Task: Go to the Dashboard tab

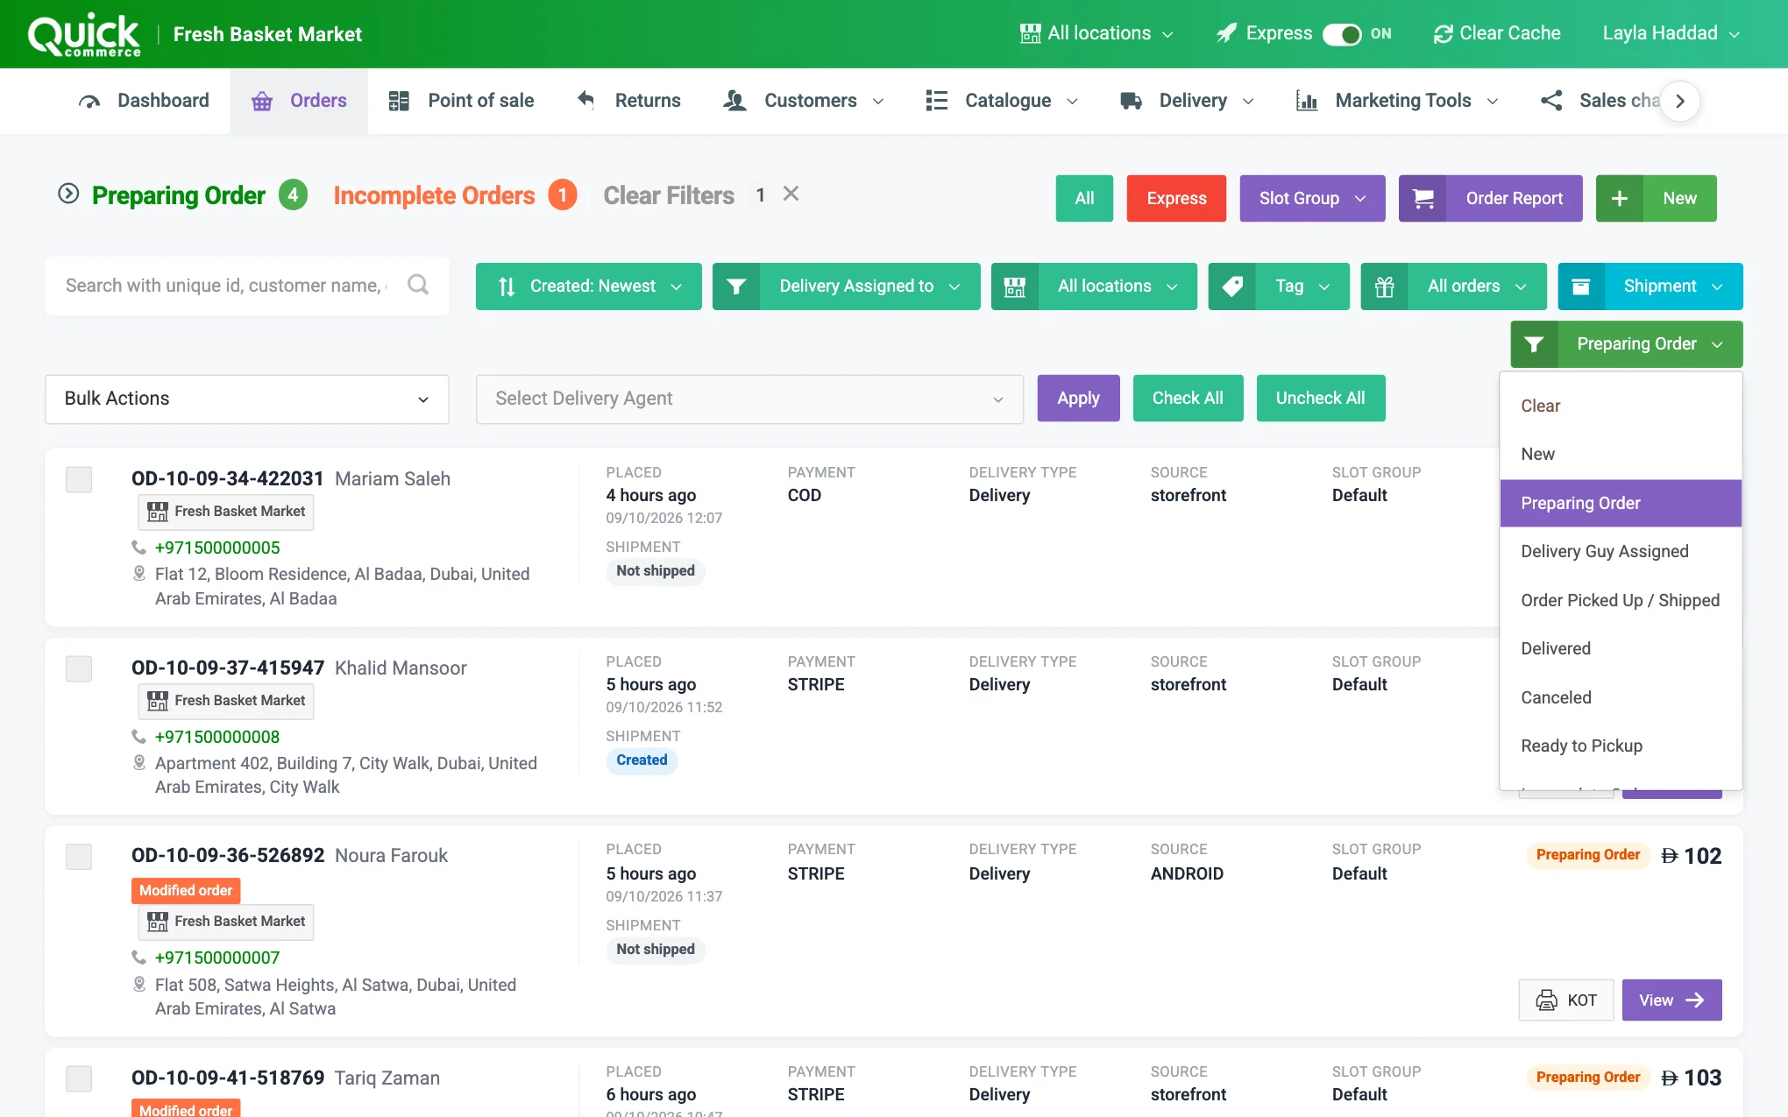Action: pos(144,101)
